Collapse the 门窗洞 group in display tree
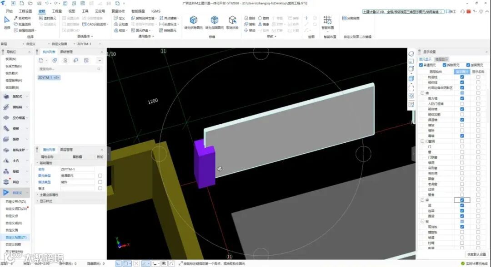The image size is (491, 267). 422,141
